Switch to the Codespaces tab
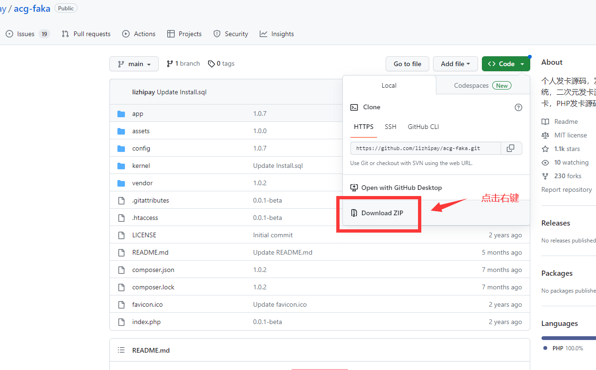Screen dimensions: 596x370 click(482, 85)
